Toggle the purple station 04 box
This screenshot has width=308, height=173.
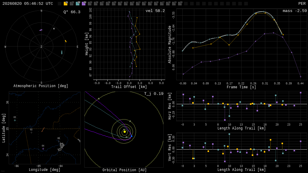pos(84,3)
